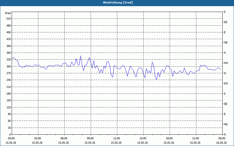Click the 90 degree axis label
This screenshot has width=234, height=146.
point(9,114)
